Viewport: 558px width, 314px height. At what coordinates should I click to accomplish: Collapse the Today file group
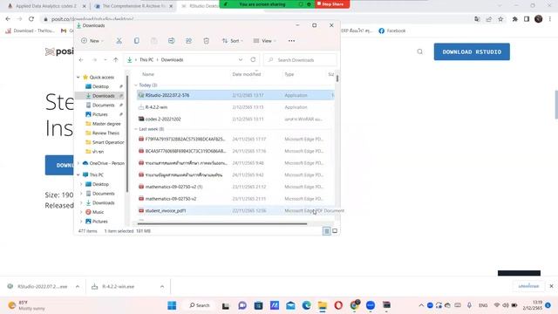coord(136,85)
